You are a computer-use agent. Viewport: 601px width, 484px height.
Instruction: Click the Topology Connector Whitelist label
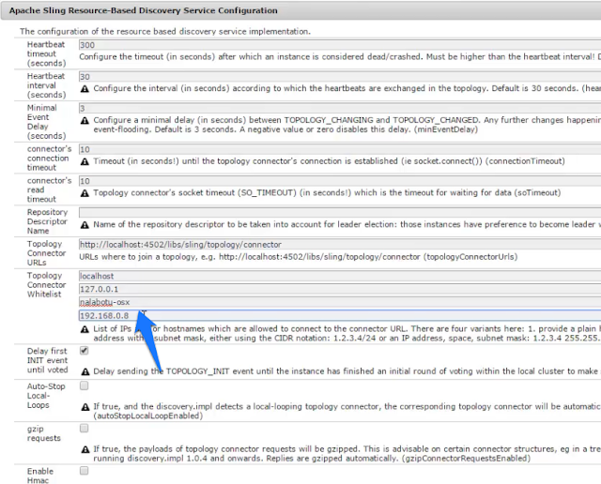(46, 285)
